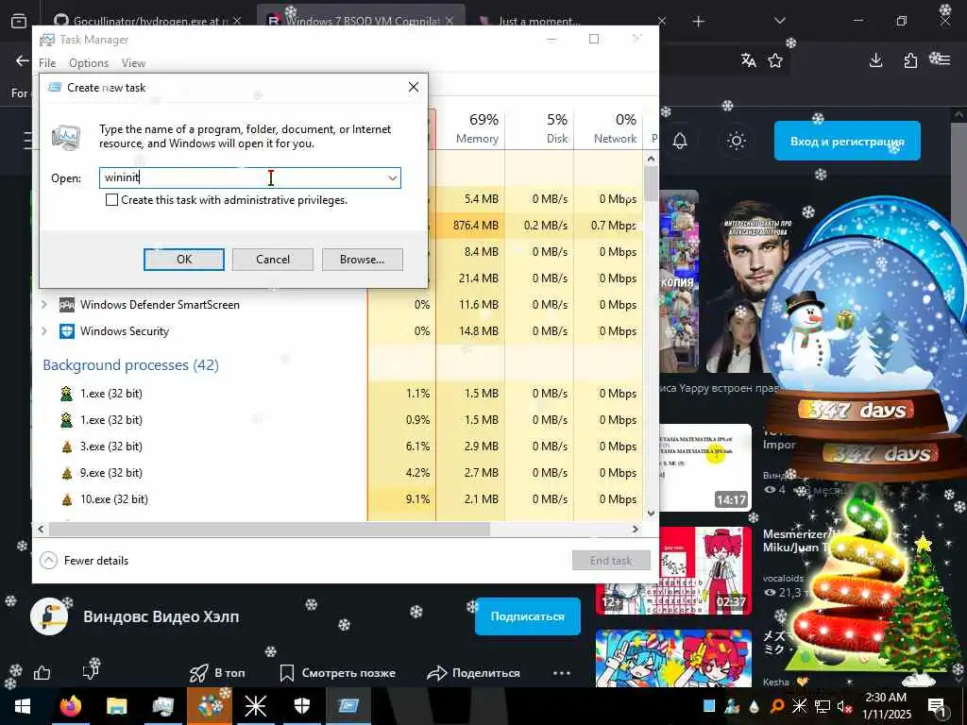967x725 pixels.
Task: Click the like thumbs-up icon
Action: tap(42, 672)
